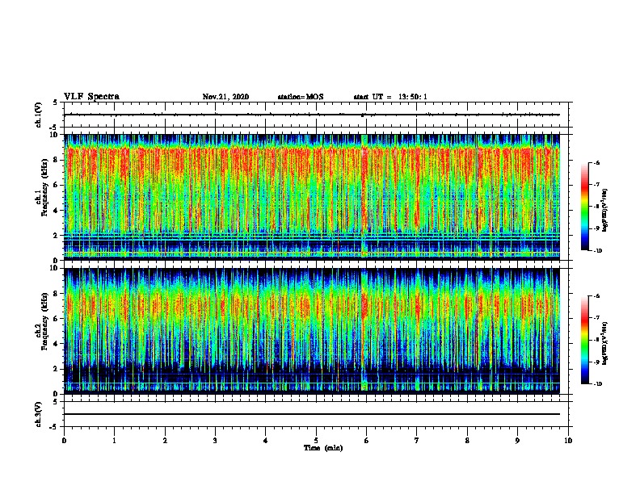The image size is (640, 494).
Task: Click the ch.1 spectrogram color bar
Action: pyautogui.click(x=585, y=207)
